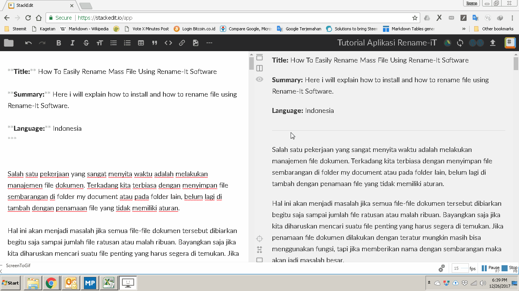Click the ScreenToGif fps input field

pyautogui.click(x=460, y=268)
